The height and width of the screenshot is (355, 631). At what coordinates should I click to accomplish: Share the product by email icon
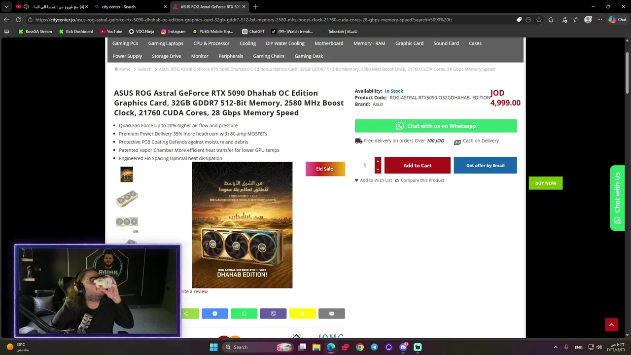click(332, 314)
